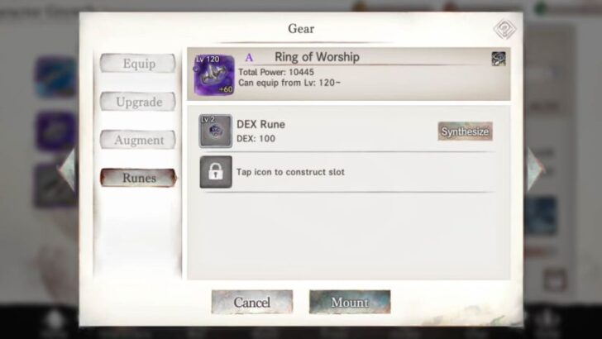Screen dimensions: 602x339
Task: Click the Ring of Worship title row
Action: pos(349,74)
